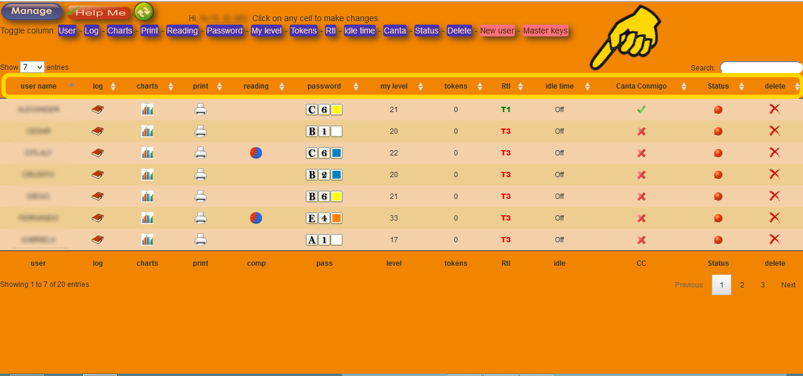Enable Canta Conmigo in the level 17 row
Screen dimensions: 803x376
[641, 239]
